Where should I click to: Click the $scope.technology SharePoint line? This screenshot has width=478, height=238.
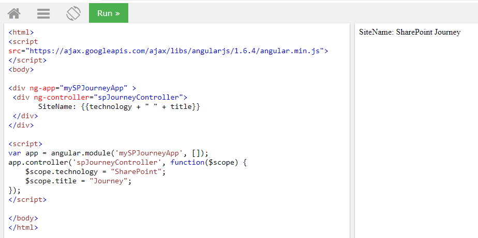(95, 171)
